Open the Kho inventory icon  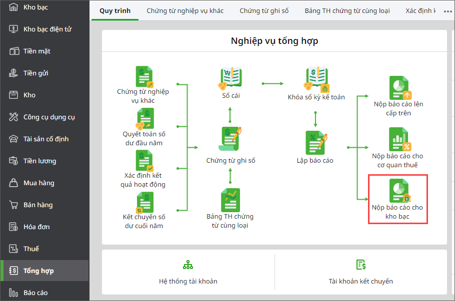click(13, 95)
